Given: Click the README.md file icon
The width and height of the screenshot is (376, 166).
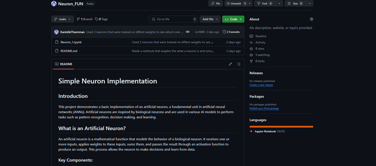Looking at the screenshot, I should click(57, 51).
